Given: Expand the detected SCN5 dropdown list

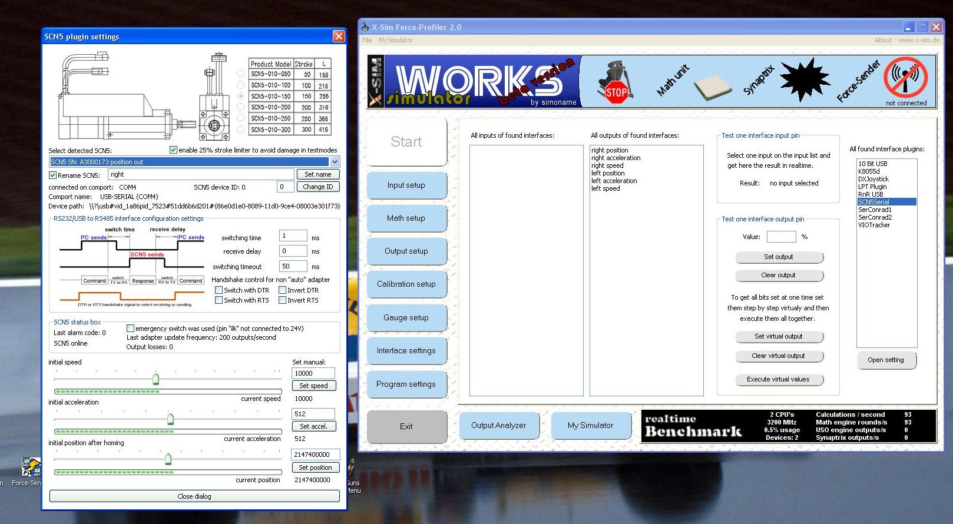Looking at the screenshot, I should point(335,162).
